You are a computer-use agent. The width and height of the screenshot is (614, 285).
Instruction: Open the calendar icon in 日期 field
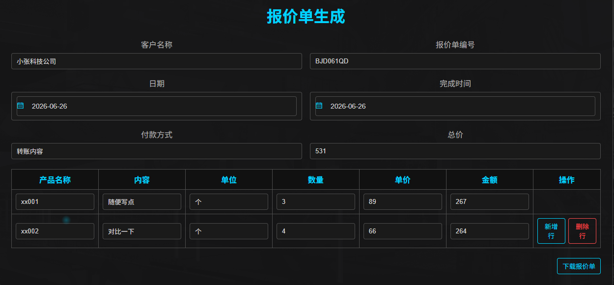tap(21, 106)
